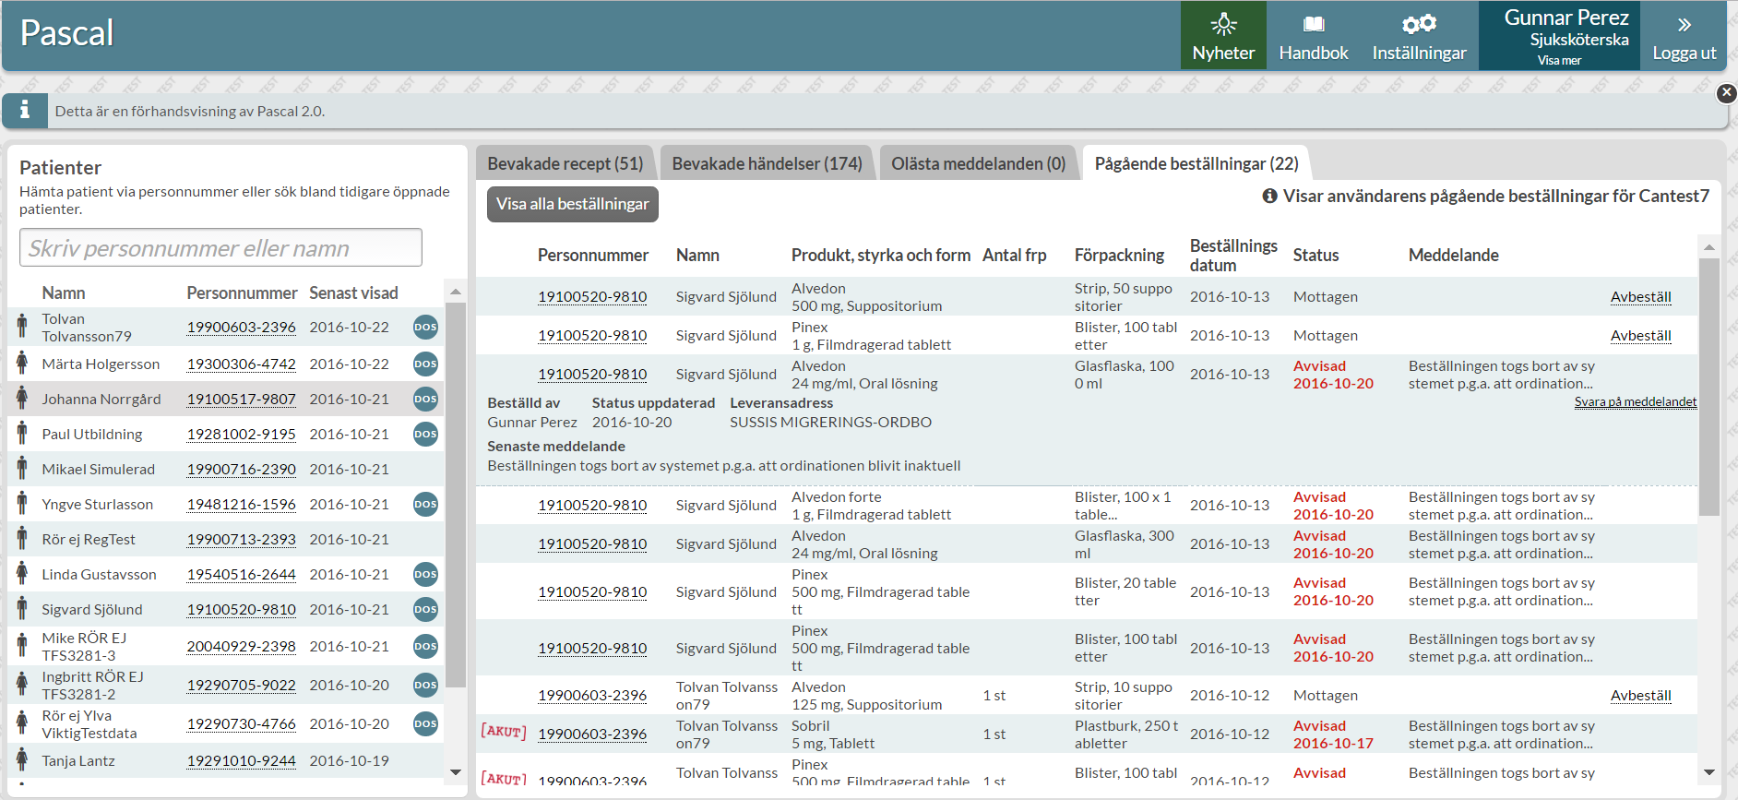The height and width of the screenshot is (800, 1738).
Task: Open patient link 19300306-4742
Action: pos(241,364)
